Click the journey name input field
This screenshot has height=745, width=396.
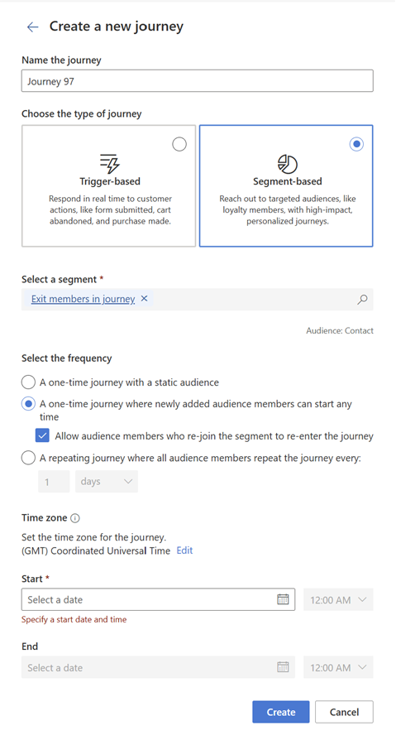(x=198, y=81)
